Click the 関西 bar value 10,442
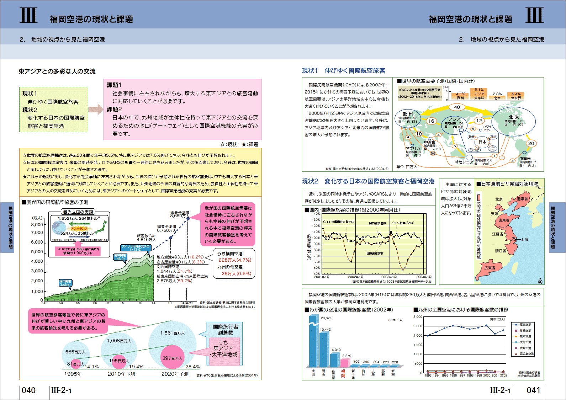Screen dimensions: 566x400 [x=325, y=330]
